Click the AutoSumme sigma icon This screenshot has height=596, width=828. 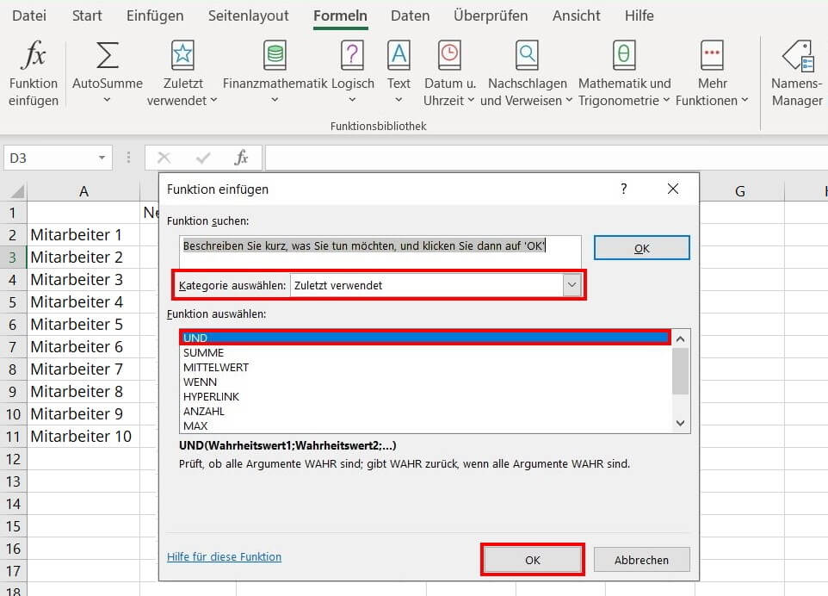[108, 55]
